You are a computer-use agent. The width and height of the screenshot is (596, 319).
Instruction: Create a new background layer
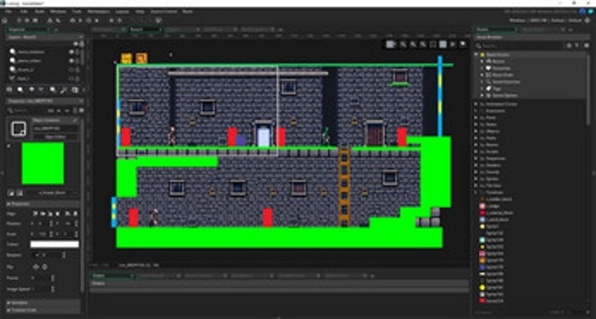[x=10, y=89]
